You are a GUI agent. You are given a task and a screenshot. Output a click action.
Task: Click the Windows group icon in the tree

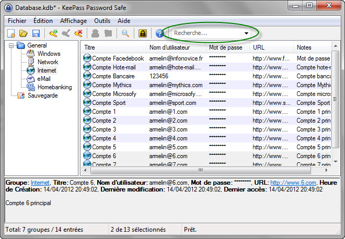click(31, 53)
